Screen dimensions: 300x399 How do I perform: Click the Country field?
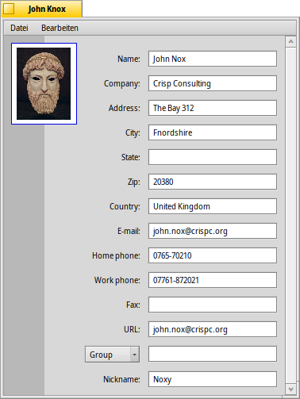click(213, 206)
